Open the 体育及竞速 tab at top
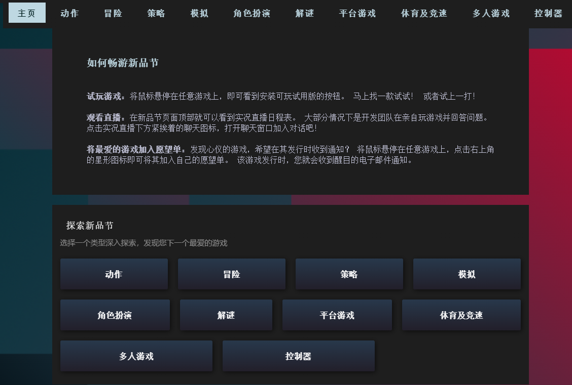The height and width of the screenshot is (385, 572). coord(424,13)
